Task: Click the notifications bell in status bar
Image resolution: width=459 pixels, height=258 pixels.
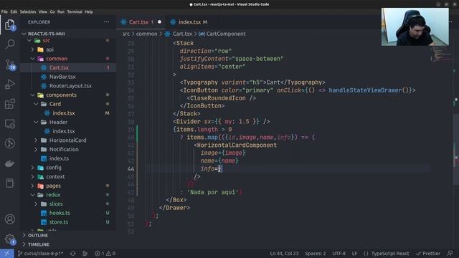Action: [x=450, y=253]
